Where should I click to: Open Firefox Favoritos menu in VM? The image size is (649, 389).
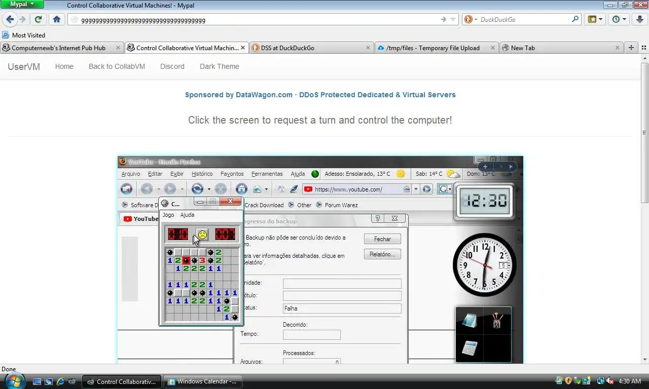click(x=232, y=174)
